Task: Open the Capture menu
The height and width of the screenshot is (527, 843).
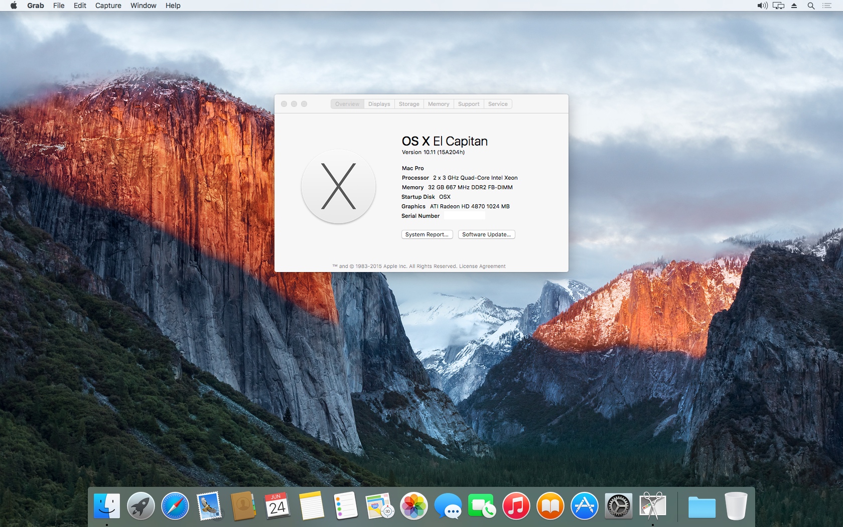Action: 108,6
